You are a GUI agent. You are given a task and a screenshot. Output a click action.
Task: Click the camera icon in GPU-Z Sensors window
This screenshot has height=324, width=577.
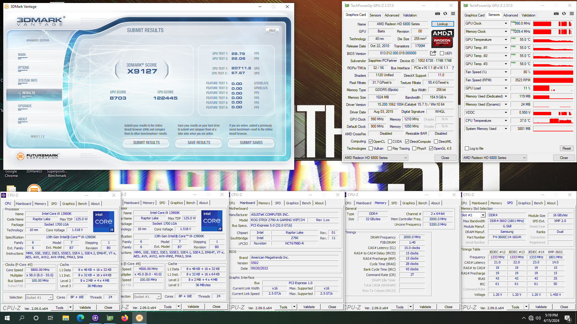click(556, 14)
